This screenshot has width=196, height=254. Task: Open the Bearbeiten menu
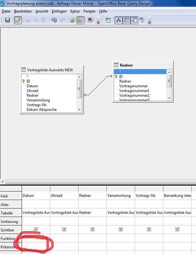coord(23,11)
